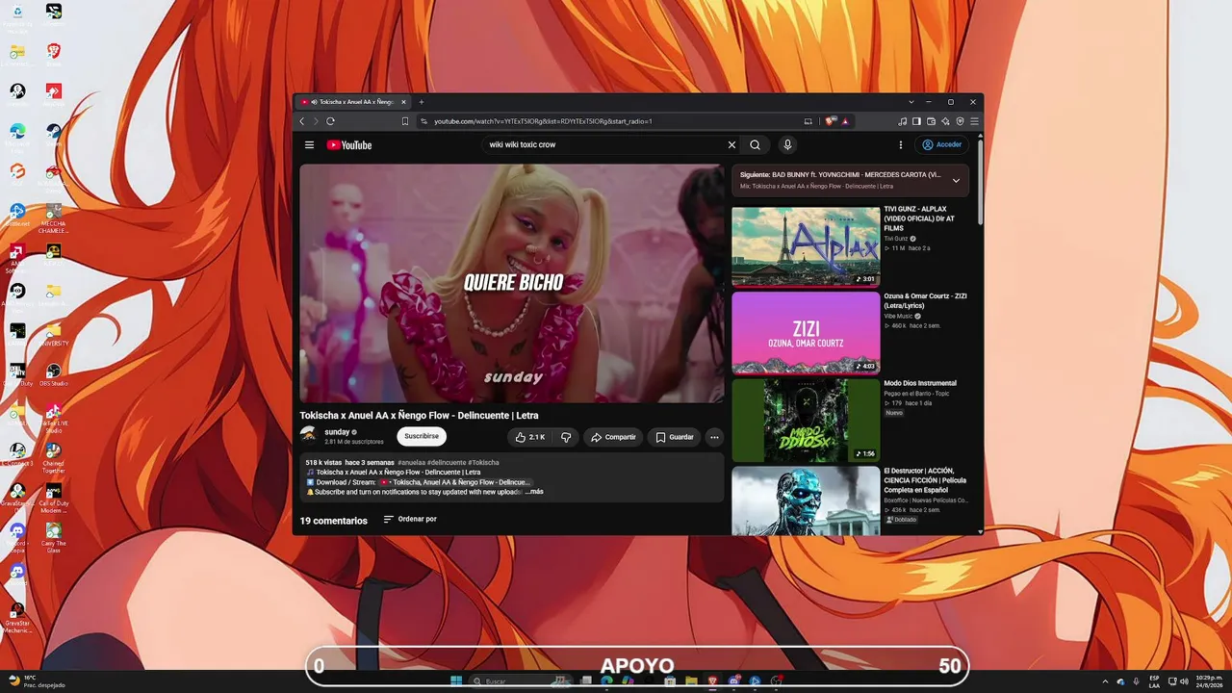Toggle the browser sidebar panel
This screenshot has width=1232, height=693.
point(916,121)
